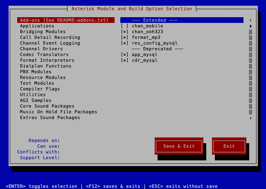Click the 'Depends on:' label

click(44, 140)
